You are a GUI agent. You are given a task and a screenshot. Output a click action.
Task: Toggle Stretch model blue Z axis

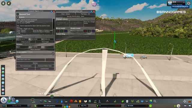coord(93,31)
